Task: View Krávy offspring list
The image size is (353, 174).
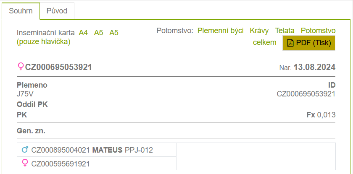Action: coord(259,31)
